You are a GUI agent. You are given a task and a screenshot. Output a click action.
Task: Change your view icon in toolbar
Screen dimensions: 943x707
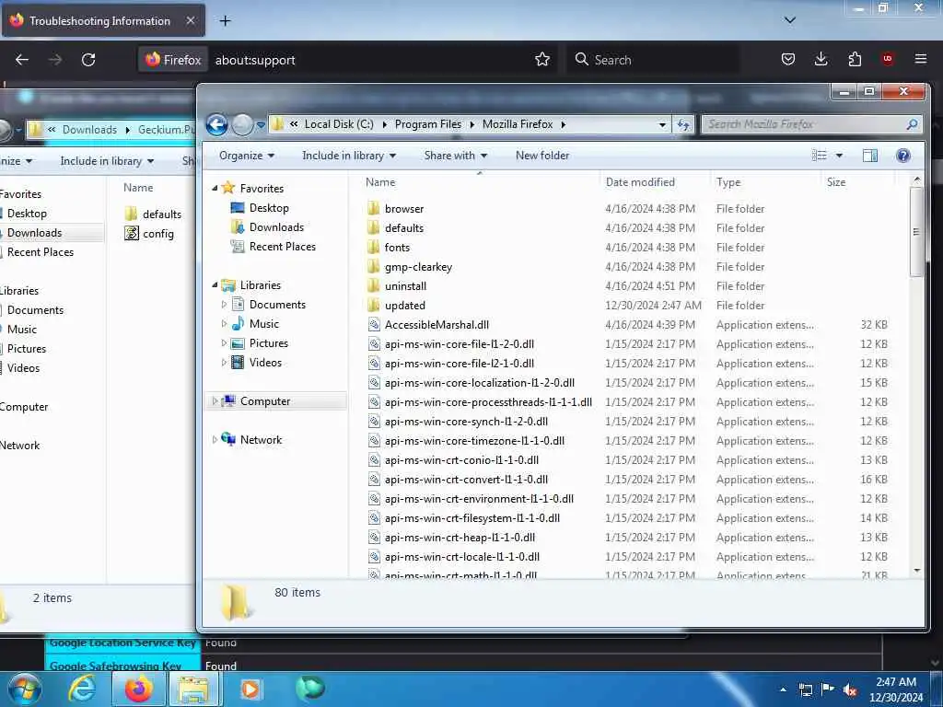(819, 156)
